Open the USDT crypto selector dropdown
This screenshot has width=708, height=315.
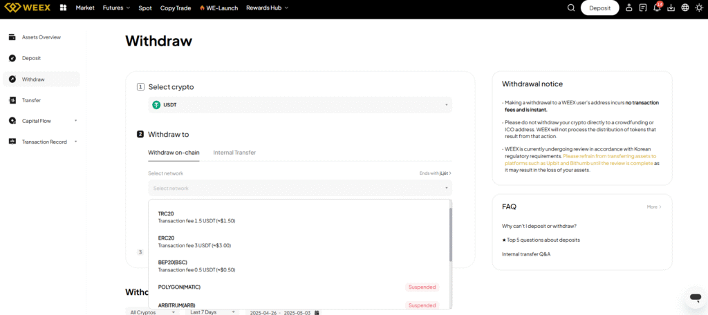300,105
